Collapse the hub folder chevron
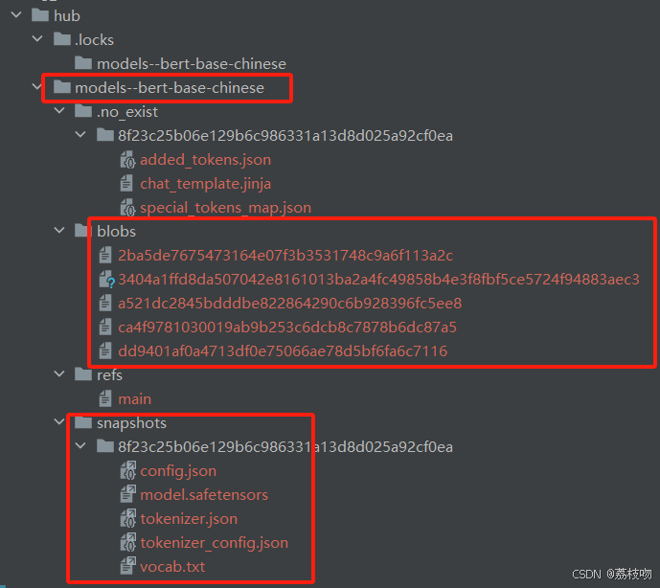The image size is (660, 588). tap(16, 15)
